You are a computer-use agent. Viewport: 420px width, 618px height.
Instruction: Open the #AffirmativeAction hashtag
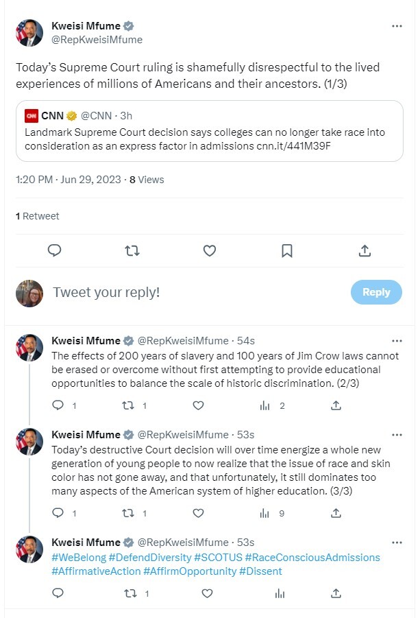click(95, 571)
